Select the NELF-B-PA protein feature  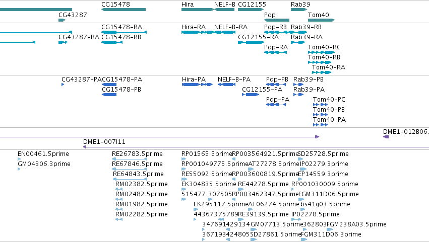pyautogui.click(x=226, y=85)
